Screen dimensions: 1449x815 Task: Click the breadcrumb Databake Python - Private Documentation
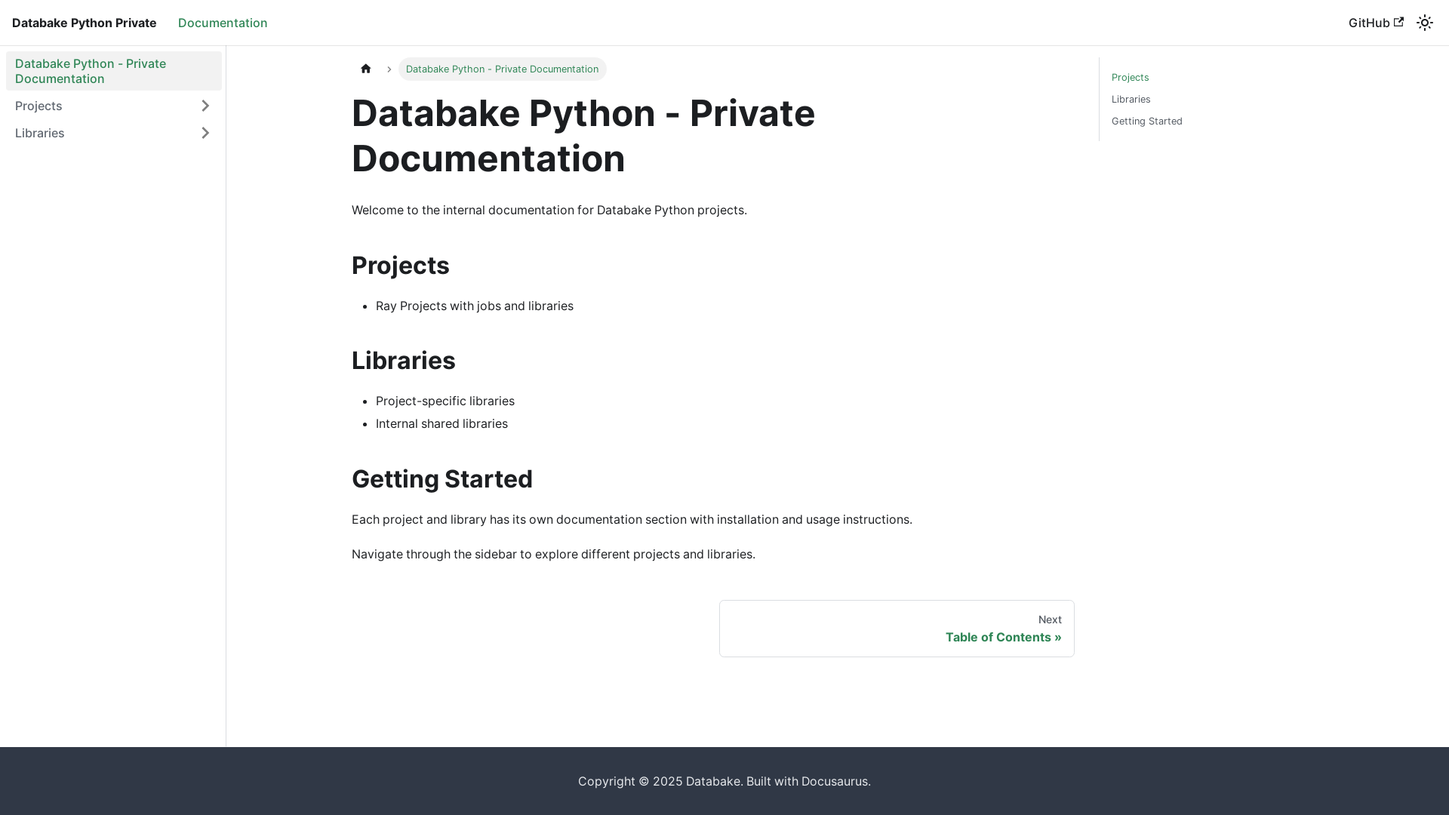click(x=503, y=69)
